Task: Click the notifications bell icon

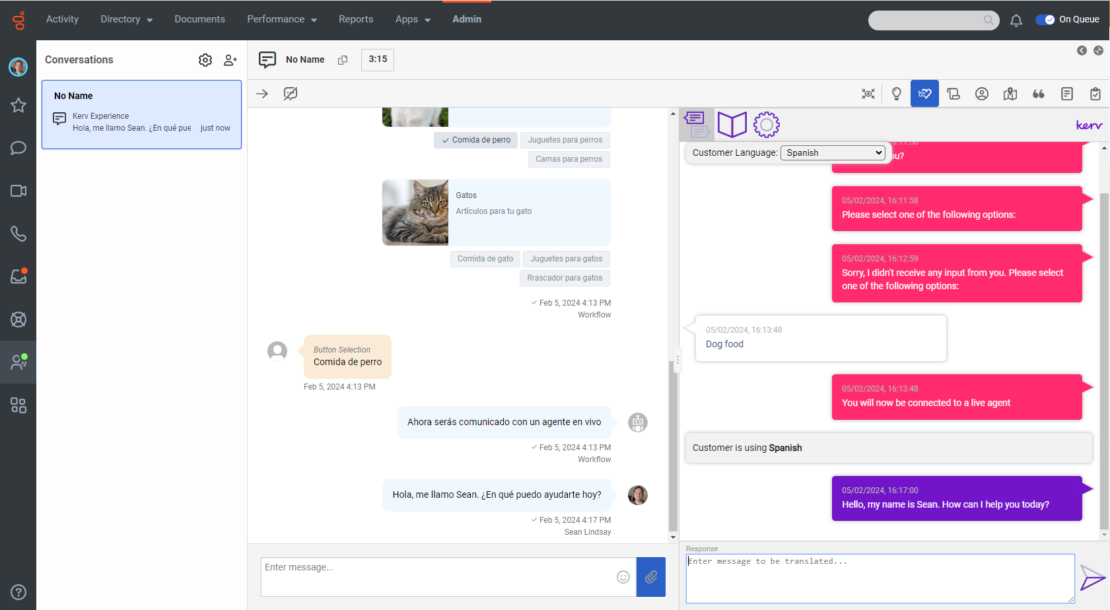Action: click(x=1016, y=20)
